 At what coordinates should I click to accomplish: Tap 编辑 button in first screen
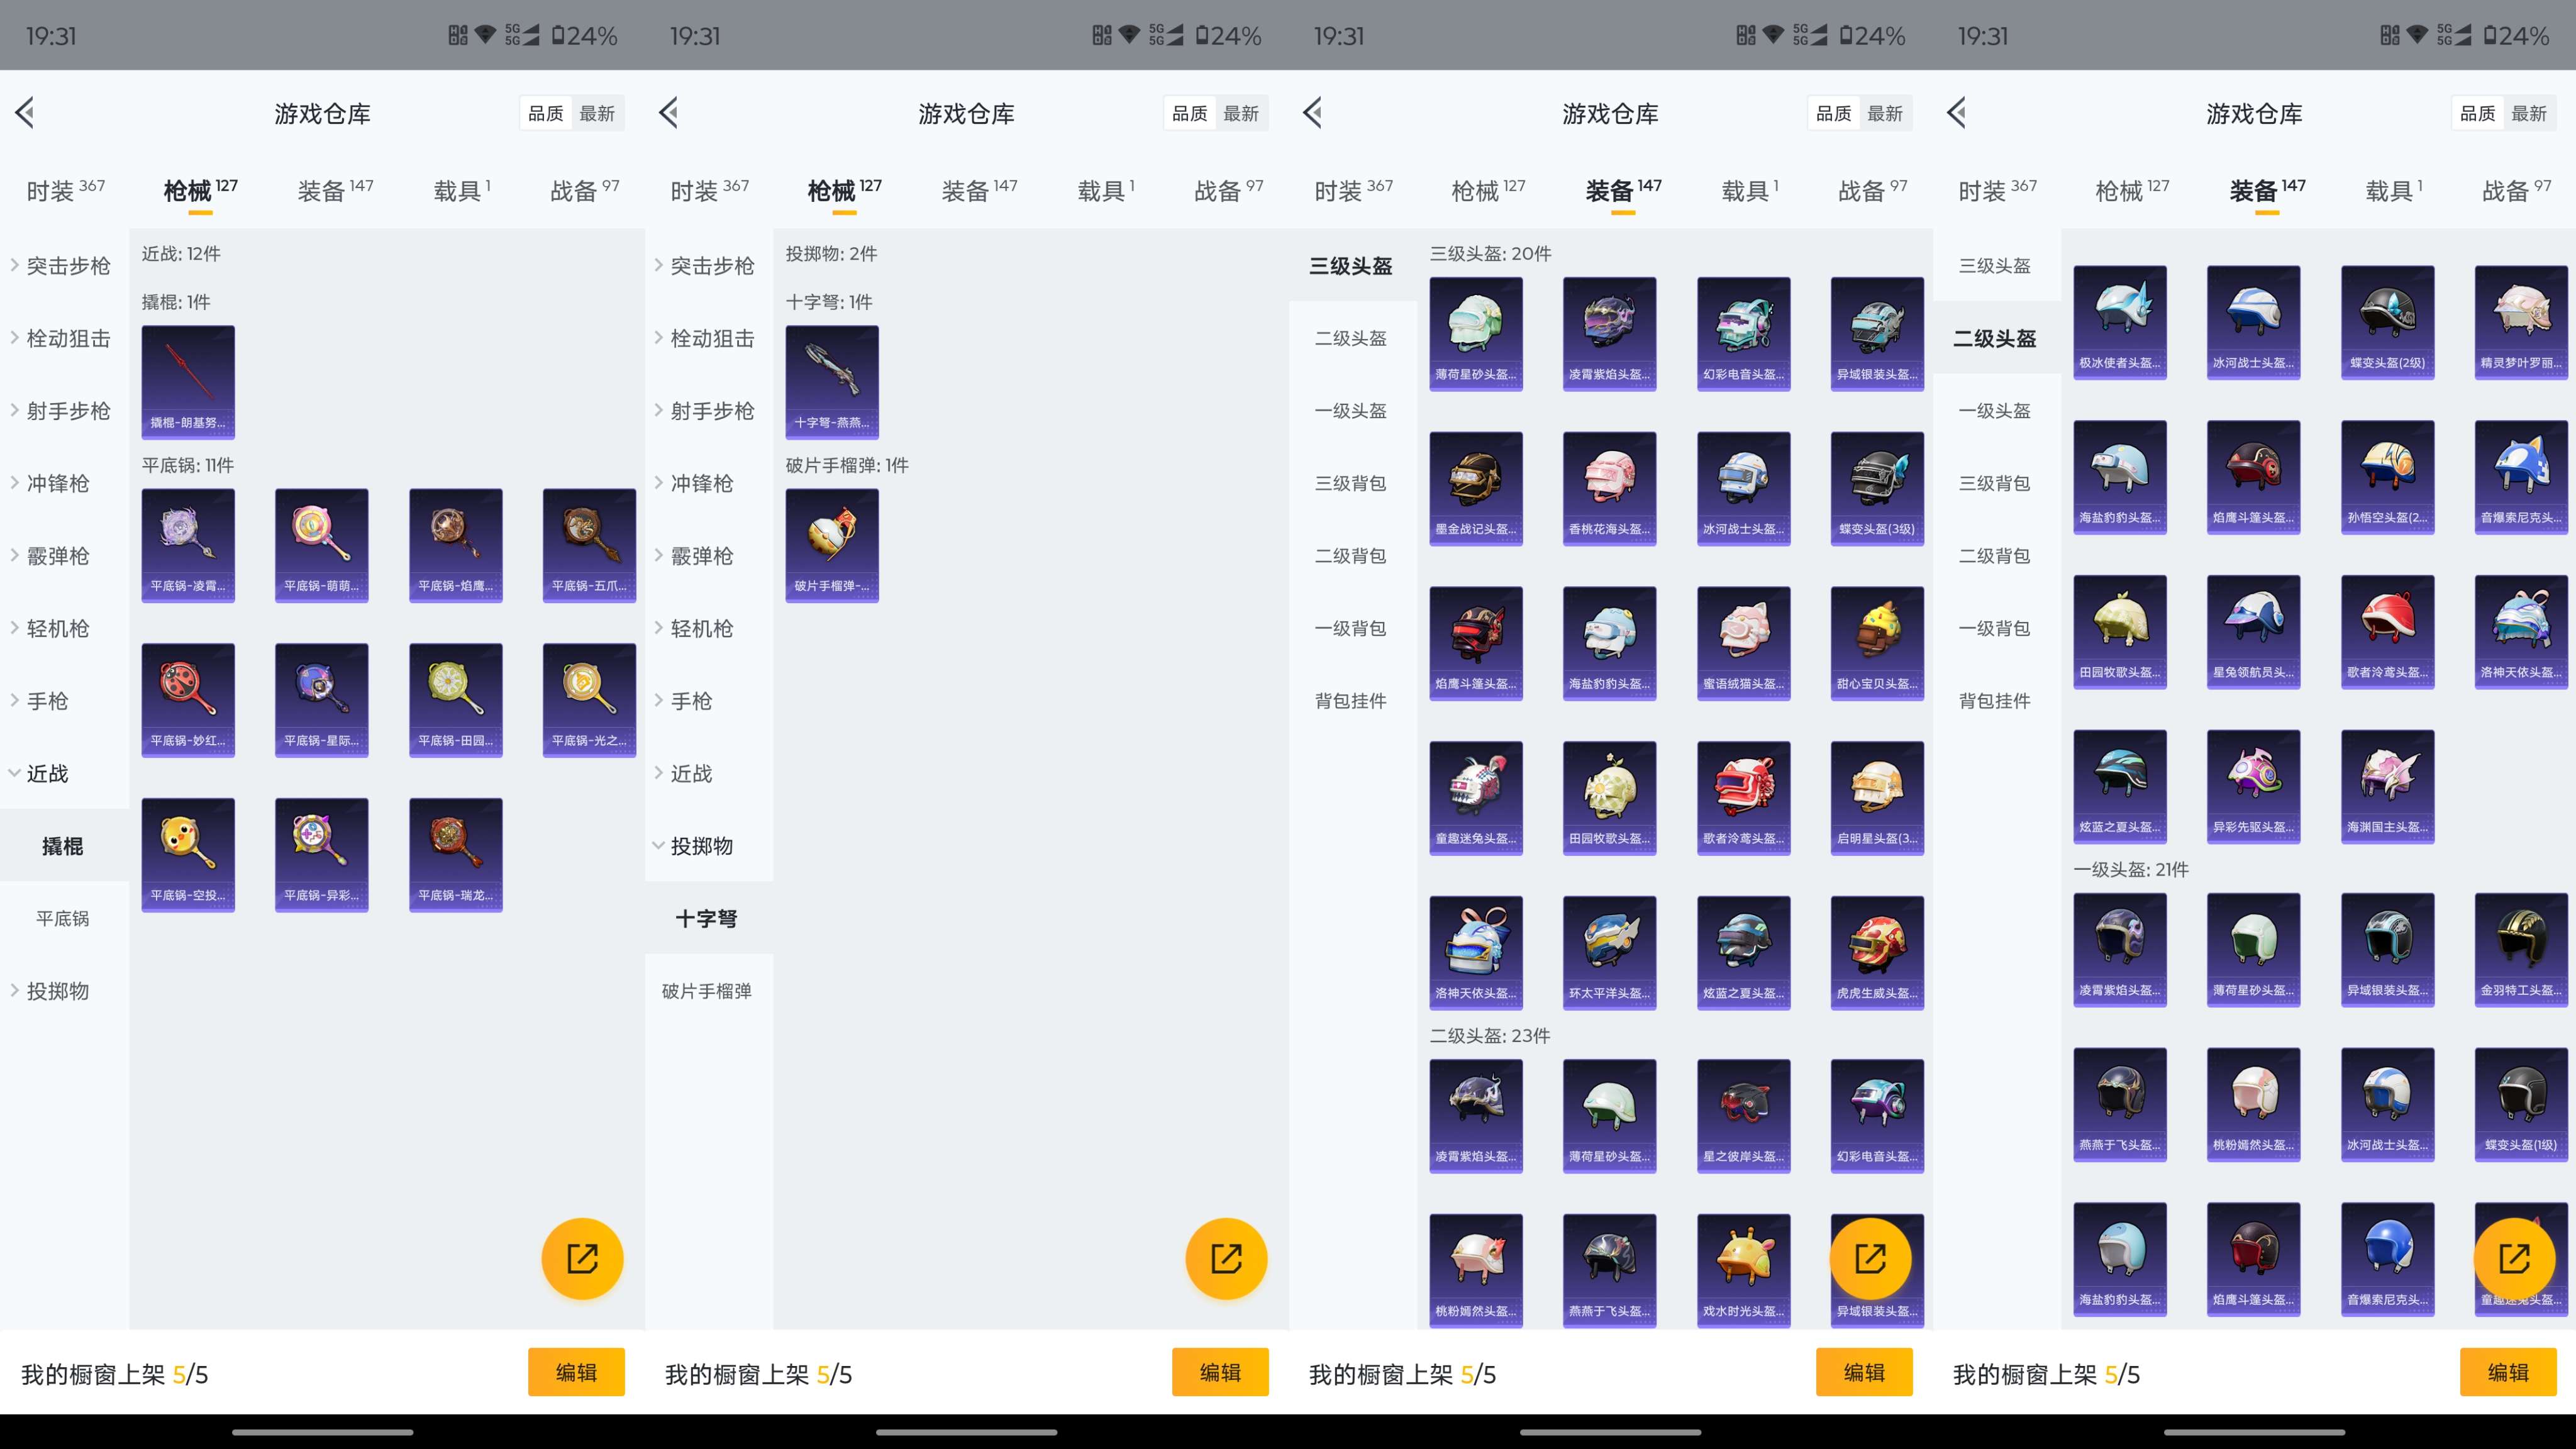576,1372
